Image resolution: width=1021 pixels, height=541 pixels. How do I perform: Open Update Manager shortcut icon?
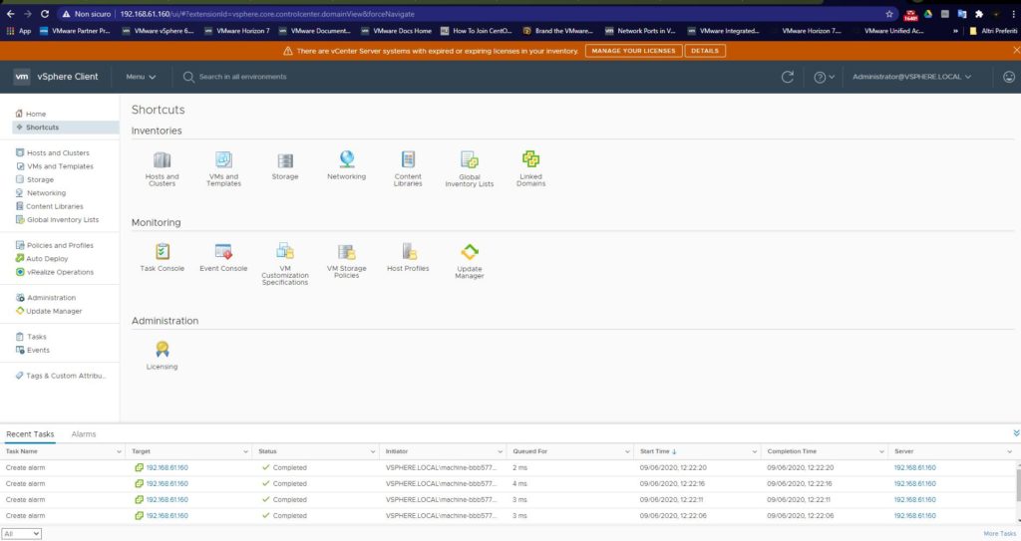tap(470, 251)
